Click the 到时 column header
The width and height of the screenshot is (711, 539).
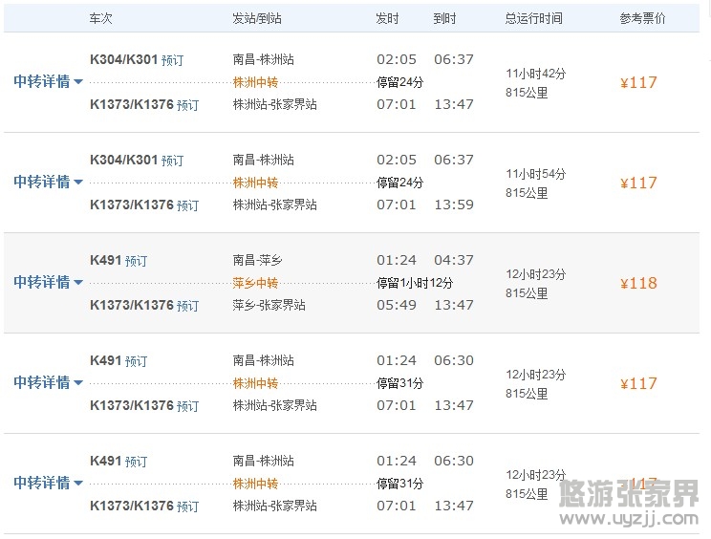[x=444, y=18]
